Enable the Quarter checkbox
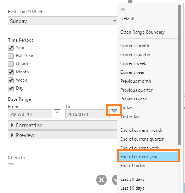Viewport: 185px width, 193px height. pos(11,64)
